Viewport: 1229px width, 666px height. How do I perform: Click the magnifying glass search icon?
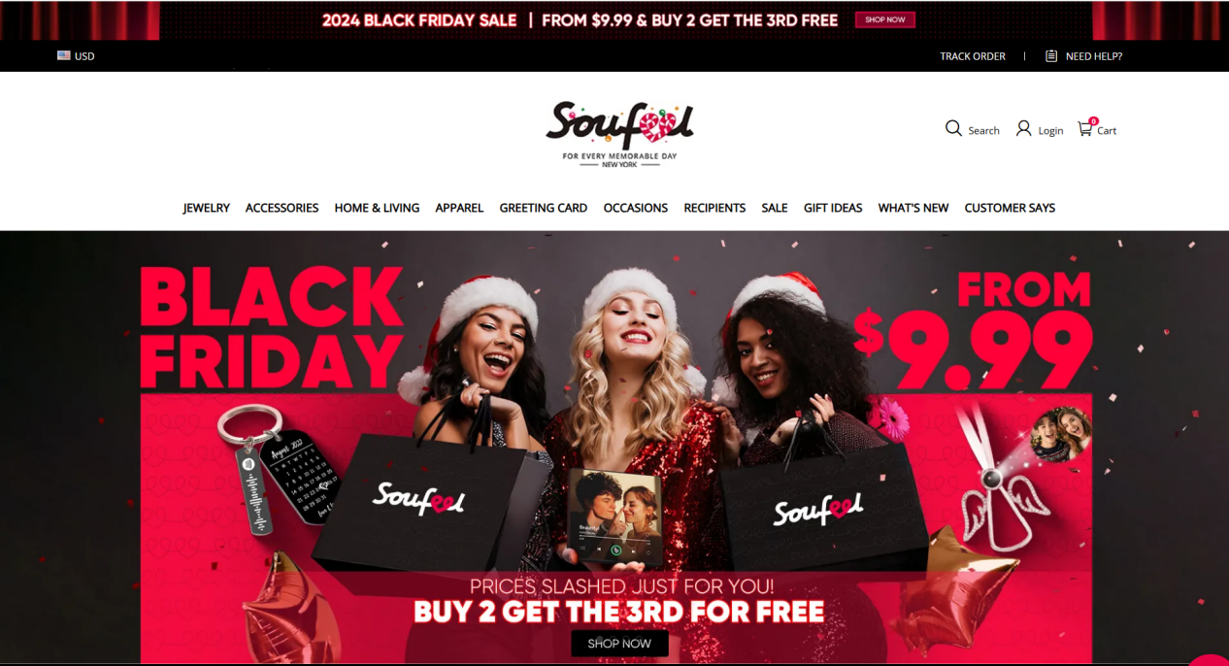pos(953,128)
